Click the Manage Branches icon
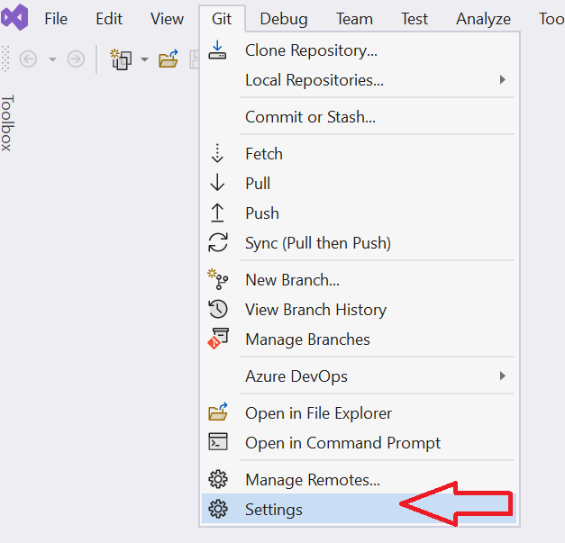Screen dimensions: 565x543 point(218,339)
